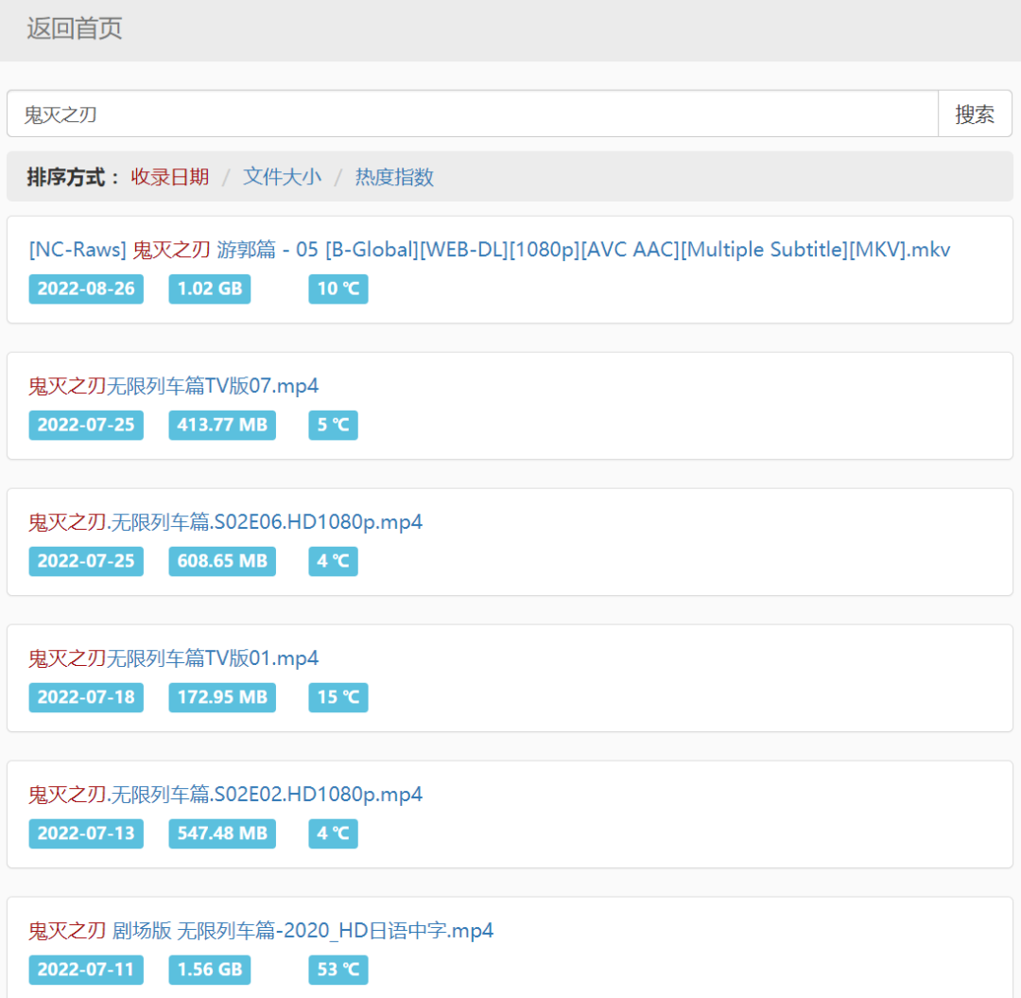This screenshot has width=1021, height=998.
Task: Sort results by 文件大小
Action: click(x=282, y=177)
